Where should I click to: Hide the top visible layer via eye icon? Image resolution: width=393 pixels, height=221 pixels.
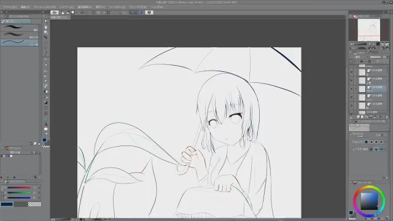coord(351,72)
